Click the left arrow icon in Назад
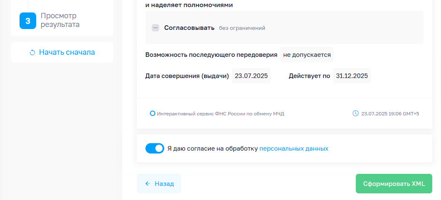 click(148, 184)
